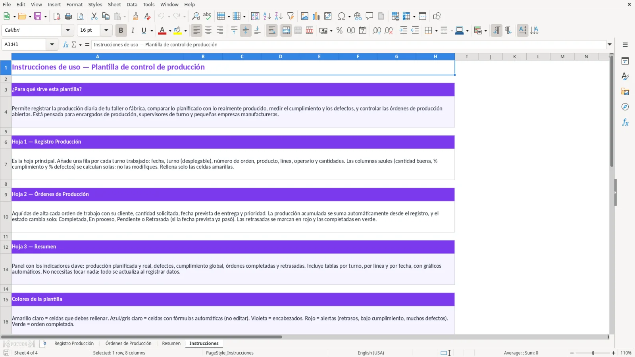Viewport: 635px width, 357px height.
Task: Toggle Align Top
Action: pyautogui.click(x=234, y=31)
